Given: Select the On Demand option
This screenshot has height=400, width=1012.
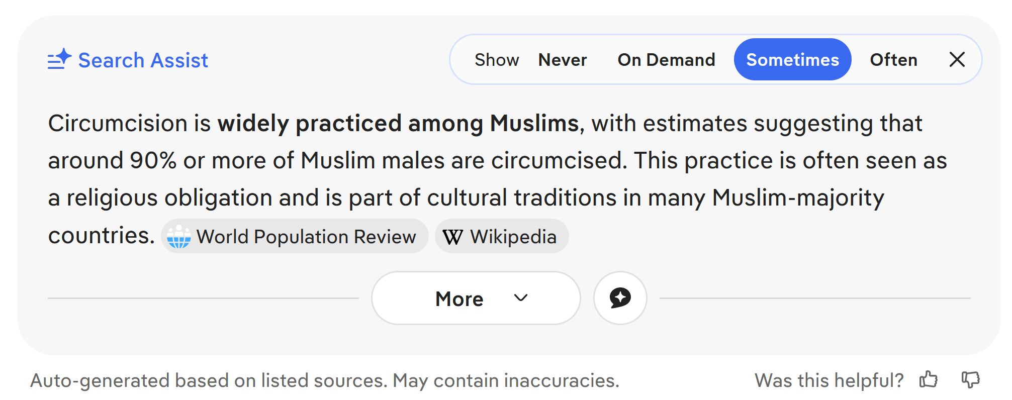Looking at the screenshot, I should tap(666, 60).
